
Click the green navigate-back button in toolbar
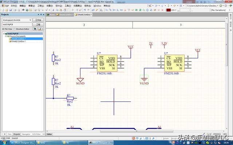click(x=221, y=6)
